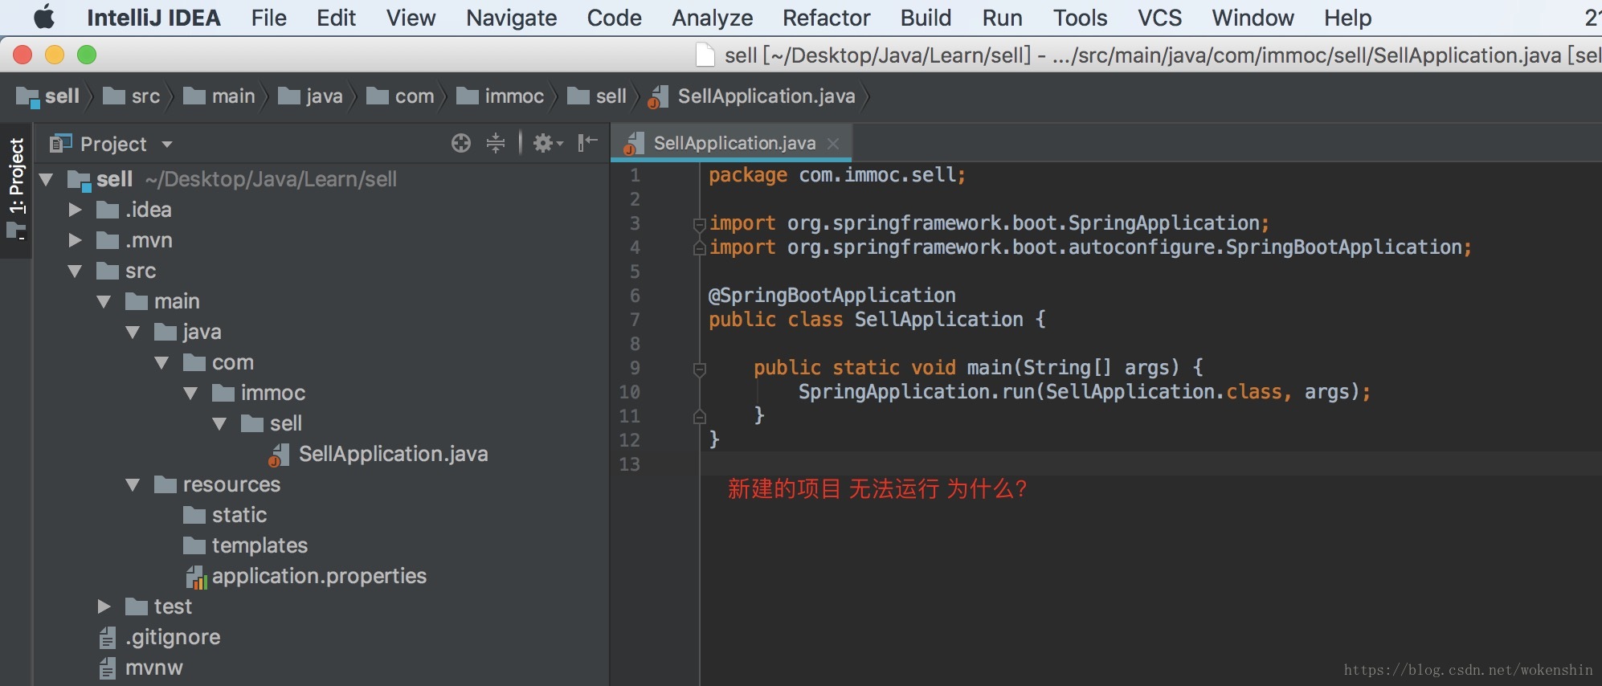The height and width of the screenshot is (686, 1602).
Task: Collapse the main folder arrow
Action: pyautogui.click(x=104, y=301)
